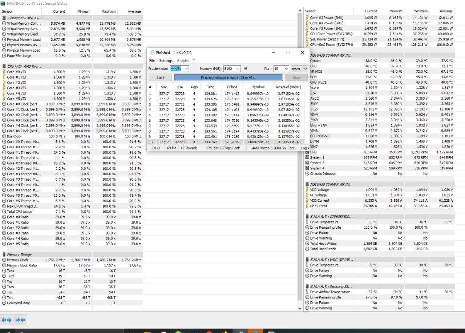Click the icon beside Total Host Writes
465x333 pixels.
click(x=307, y=244)
